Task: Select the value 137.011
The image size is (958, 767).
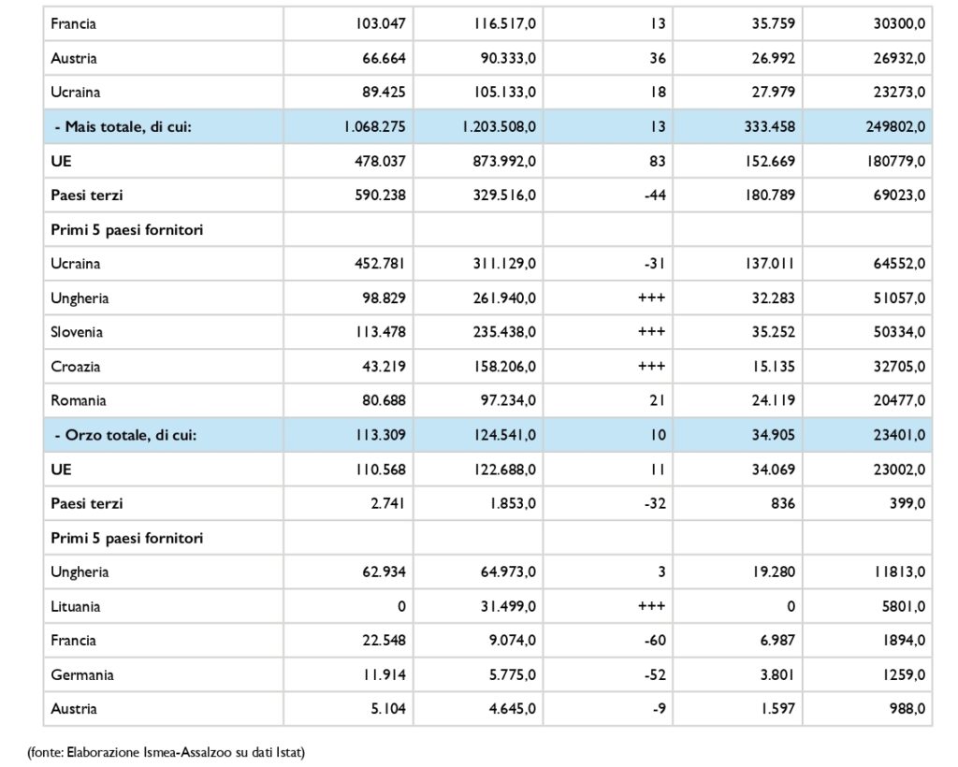Action: pos(770,264)
